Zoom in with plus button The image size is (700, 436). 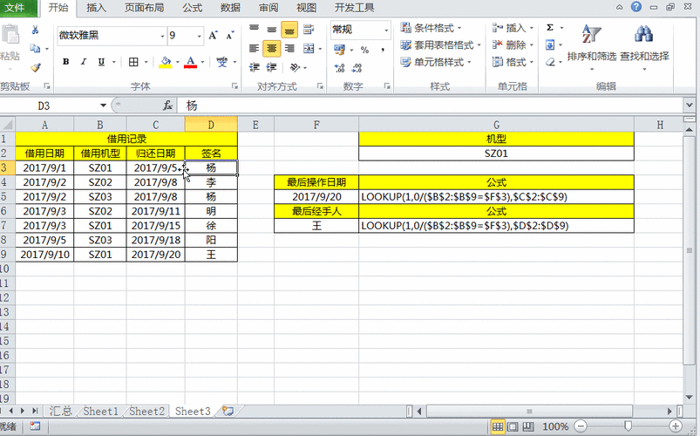[676, 426]
